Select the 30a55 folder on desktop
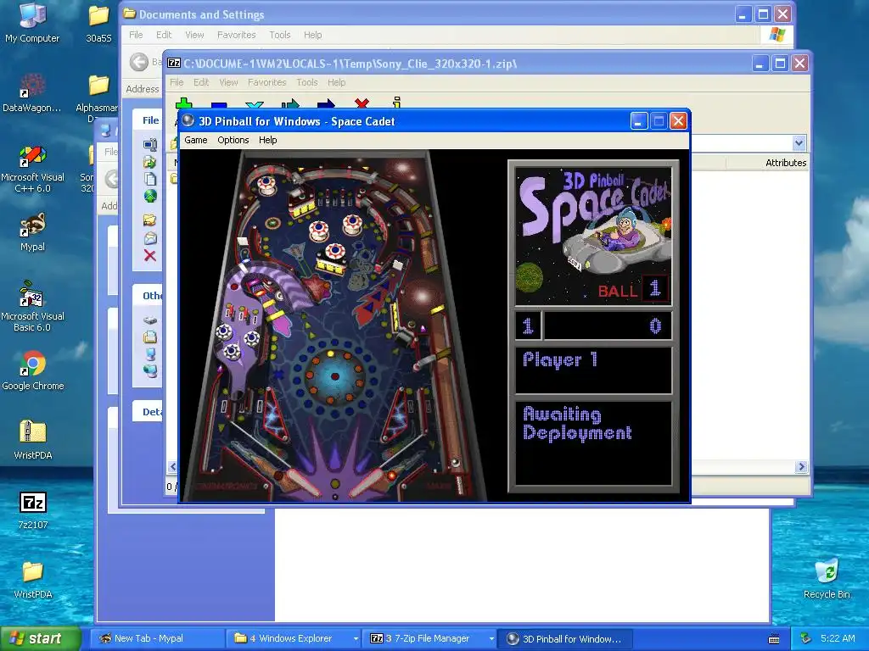This screenshot has height=651, width=869. click(98, 22)
